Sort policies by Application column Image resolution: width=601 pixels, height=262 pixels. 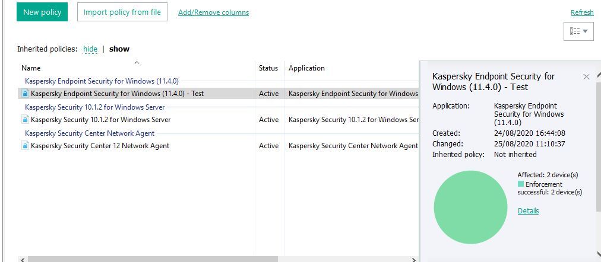pyautogui.click(x=306, y=68)
